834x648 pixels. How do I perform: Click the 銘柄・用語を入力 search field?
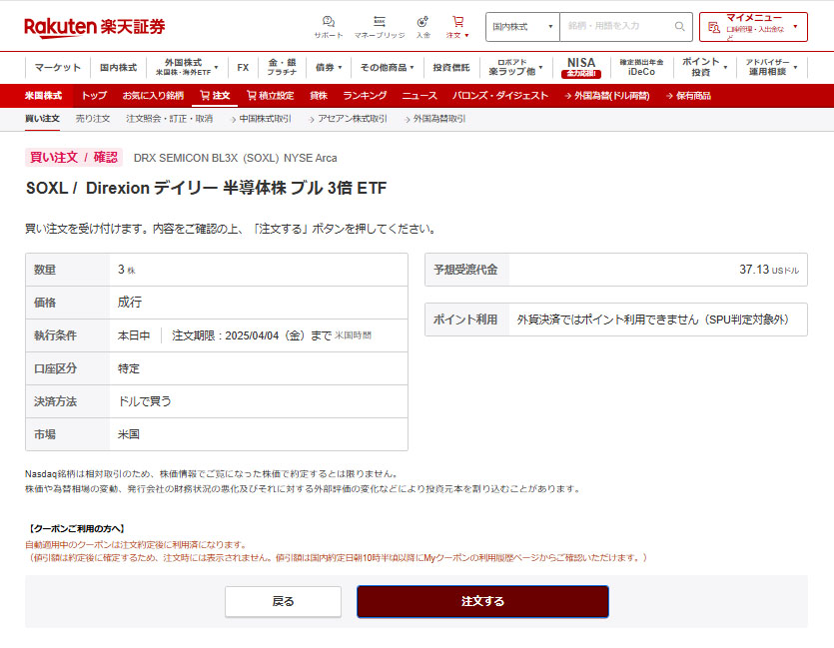click(x=616, y=27)
